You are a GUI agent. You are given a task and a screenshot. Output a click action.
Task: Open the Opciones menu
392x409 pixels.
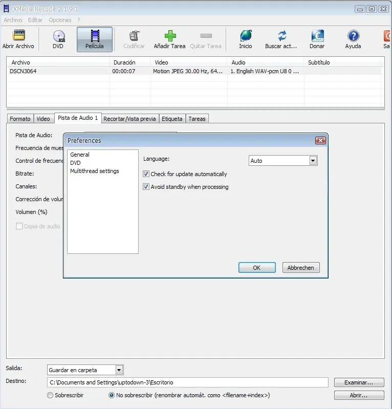pyautogui.click(x=60, y=20)
